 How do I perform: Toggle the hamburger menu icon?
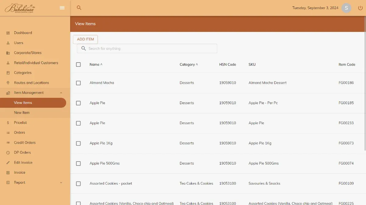coord(62,8)
